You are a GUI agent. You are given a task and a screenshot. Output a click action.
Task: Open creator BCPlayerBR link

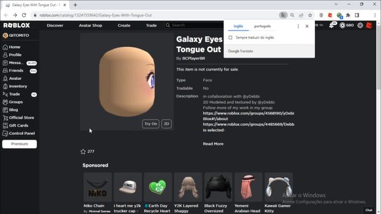tap(193, 58)
